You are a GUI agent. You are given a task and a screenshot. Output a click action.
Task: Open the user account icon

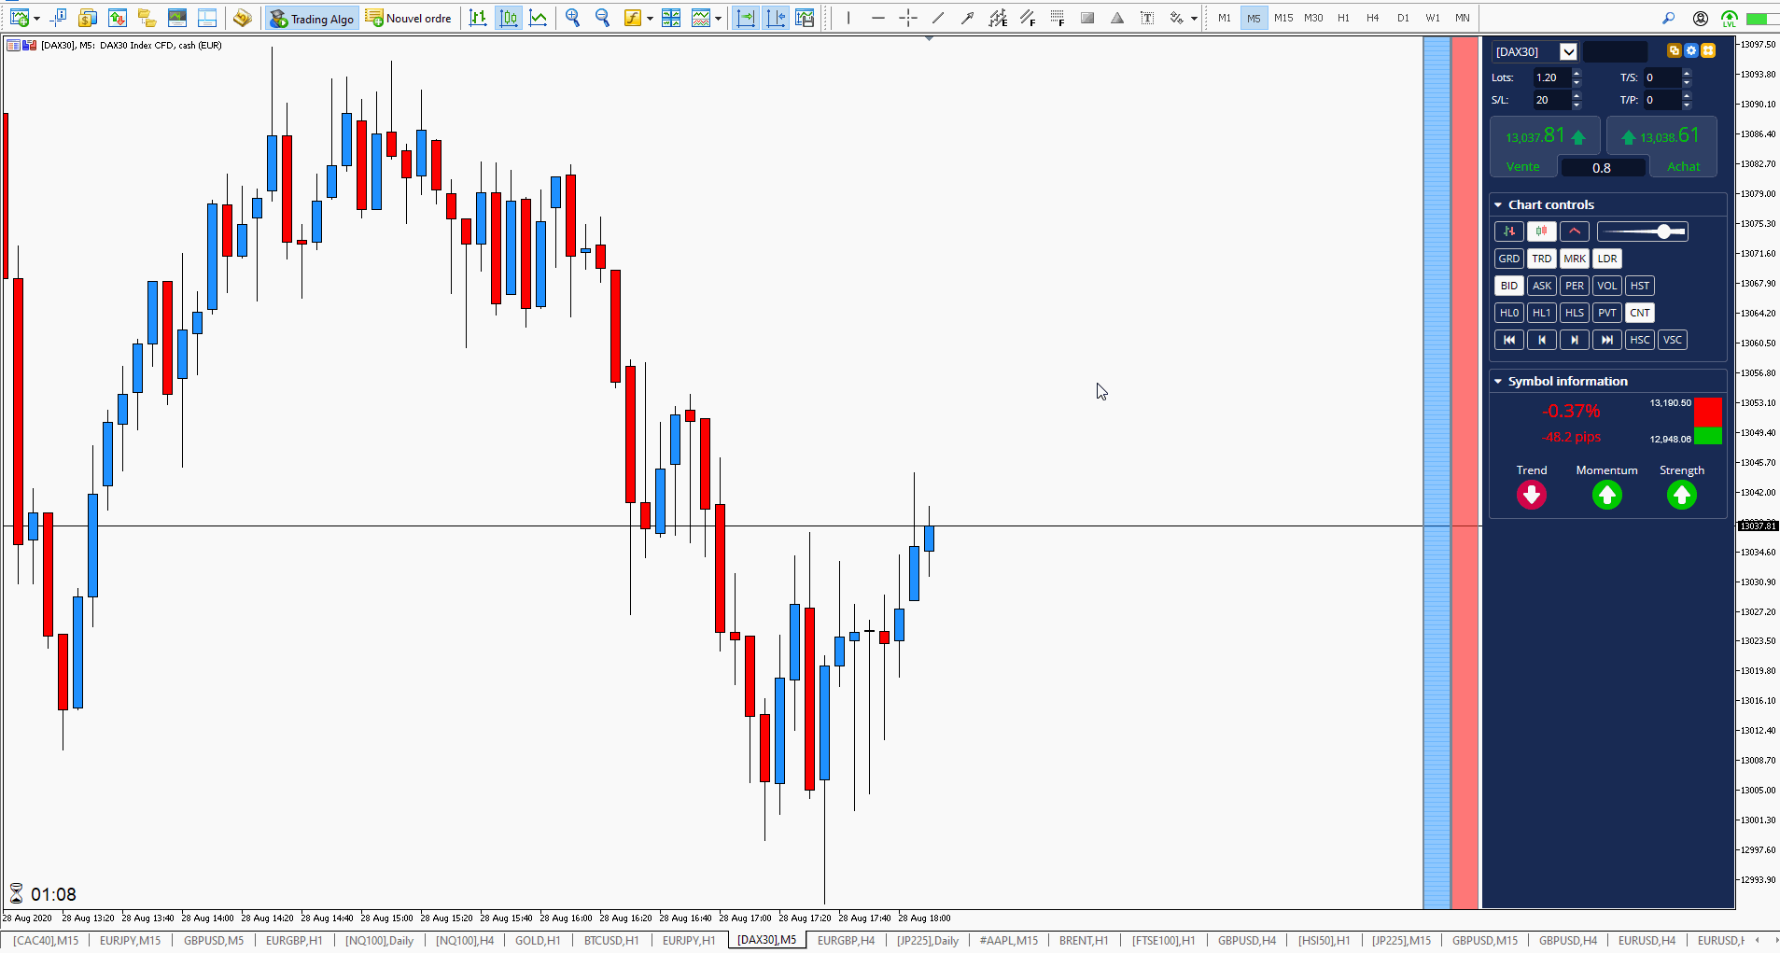coord(1701,18)
